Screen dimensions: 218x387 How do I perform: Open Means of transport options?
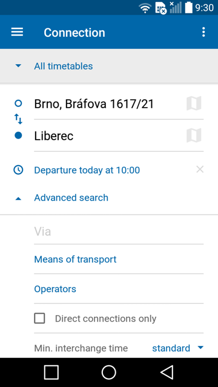point(119,259)
